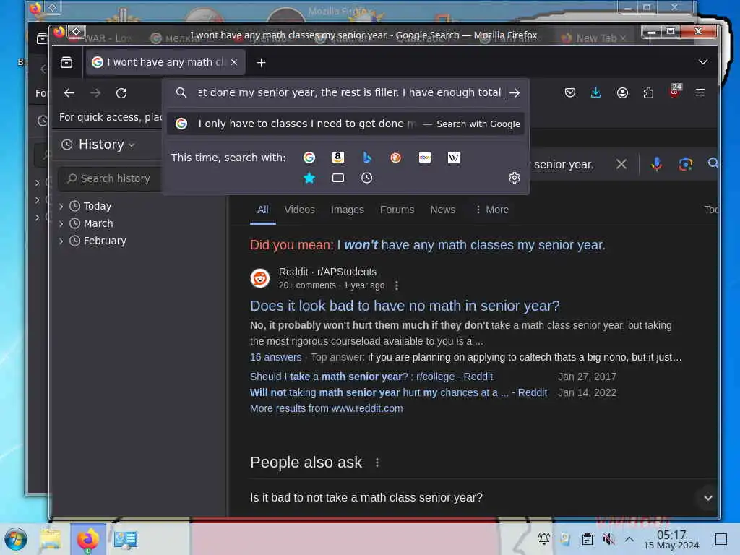This screenshot has height=555, width=740.
Task: Open the list all tabs chevron
Action: point(702,62)
